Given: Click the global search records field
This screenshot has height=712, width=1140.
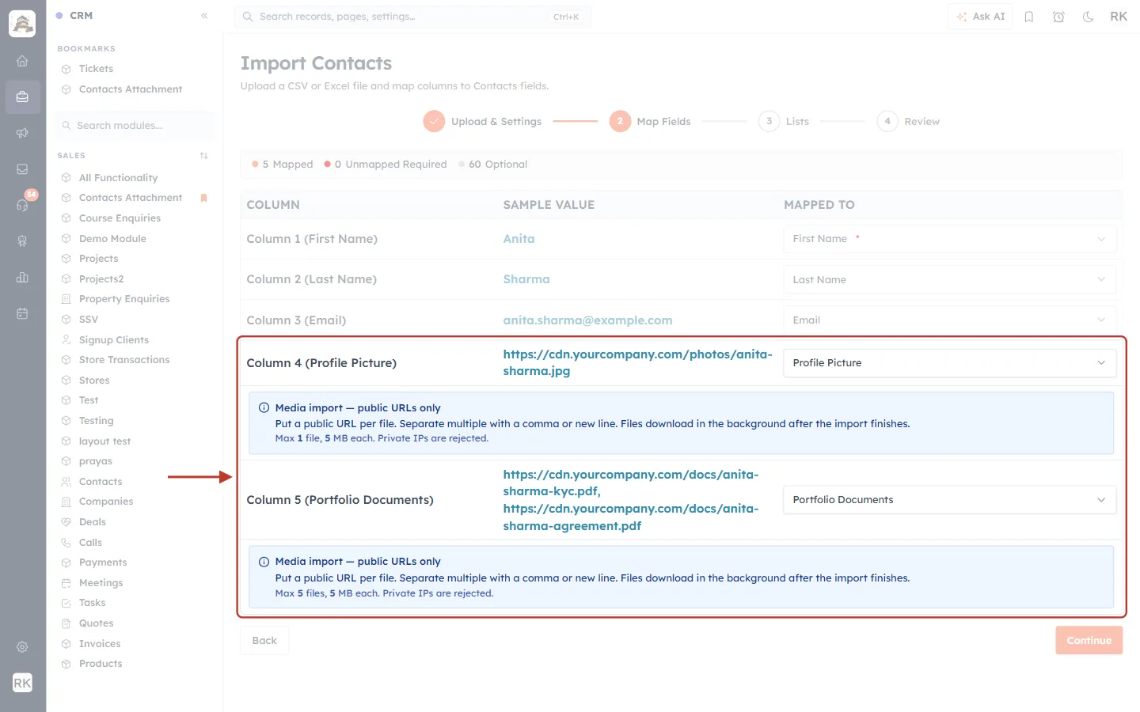Looking at the screenshot, I should [x=412, y=17].
